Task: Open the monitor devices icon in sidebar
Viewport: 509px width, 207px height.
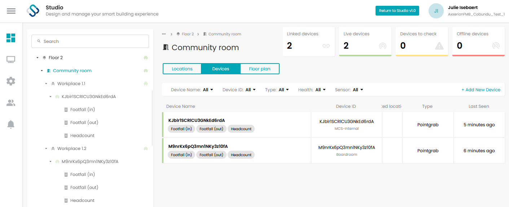Action: pyautogui.click(x=11, y=60)
